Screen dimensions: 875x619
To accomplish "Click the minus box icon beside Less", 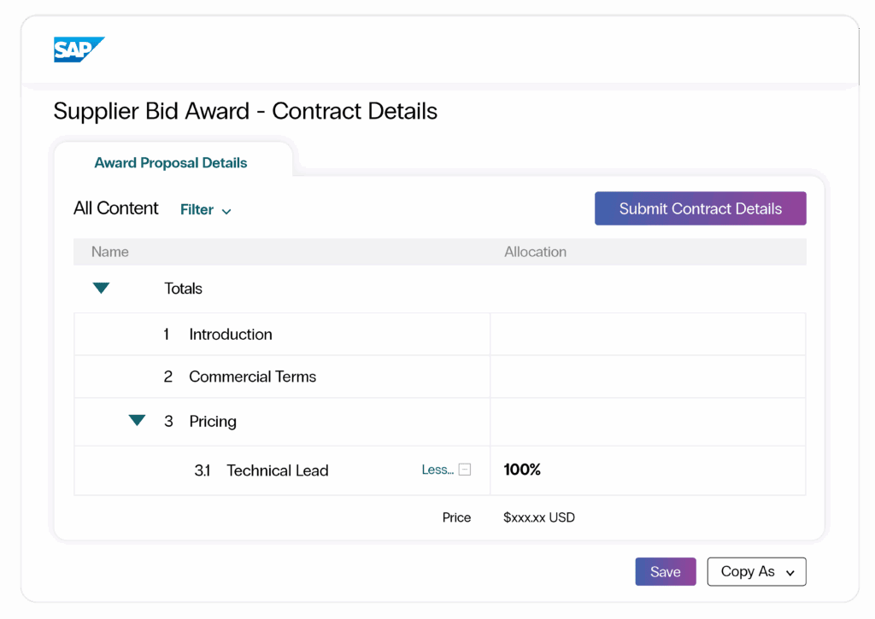I will [x=465, y=470].
